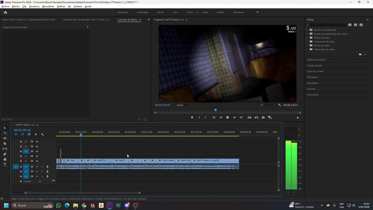Click the Effects panel search field
The image size is (373, 210).
click(326, 25)
